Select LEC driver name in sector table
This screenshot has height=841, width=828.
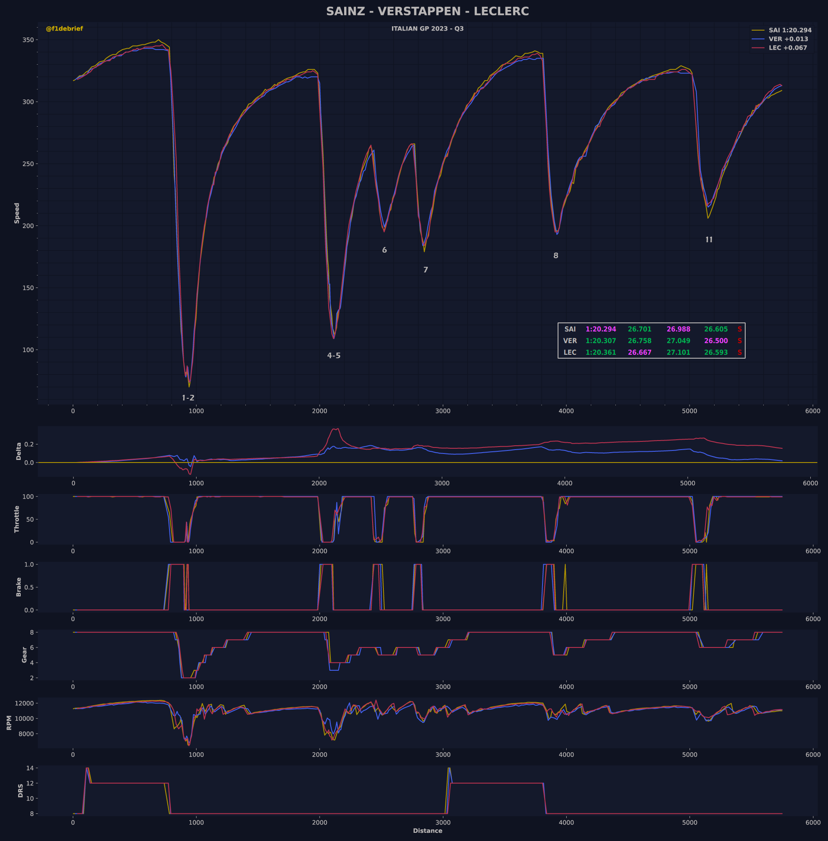point(570,353)
